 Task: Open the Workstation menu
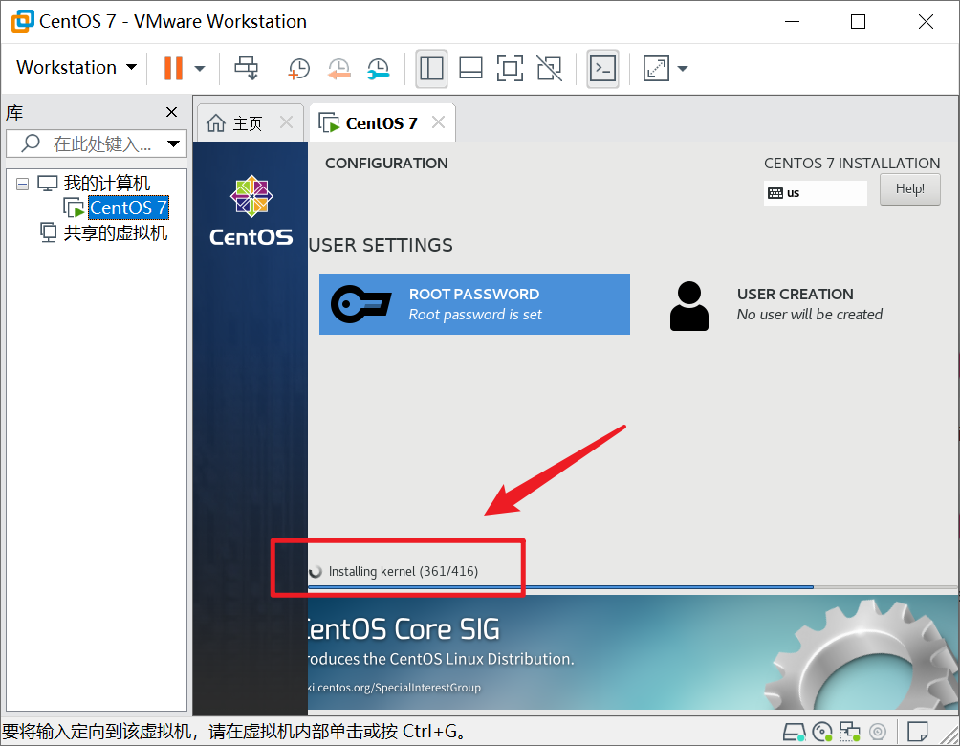pyautogui.click(x=76, y=67)
